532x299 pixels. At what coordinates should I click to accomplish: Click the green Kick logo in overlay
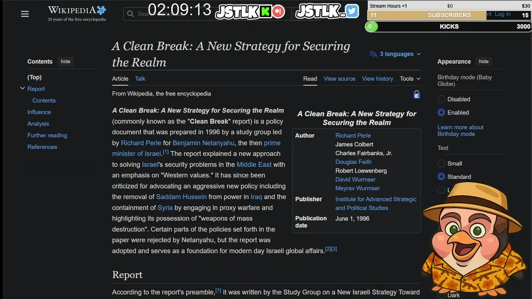pos(265,12)
